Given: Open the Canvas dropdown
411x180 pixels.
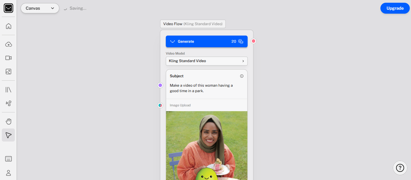Looking at the screenshot, I should point(40,8).
